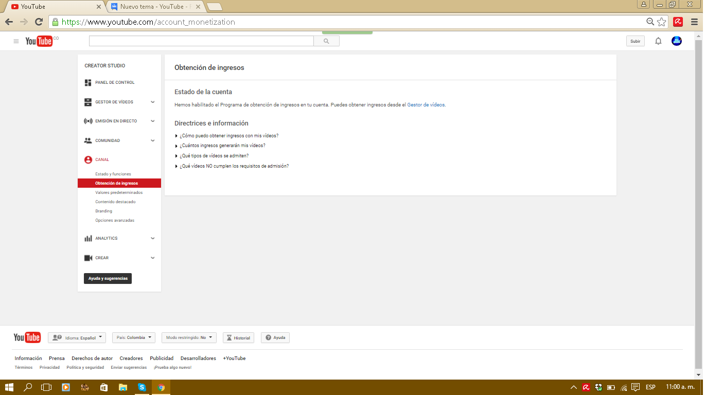This screenshot has width=705, height=395.
Task: Open 'Estado y funciones' in the sidebar
Action: [113, 174]
